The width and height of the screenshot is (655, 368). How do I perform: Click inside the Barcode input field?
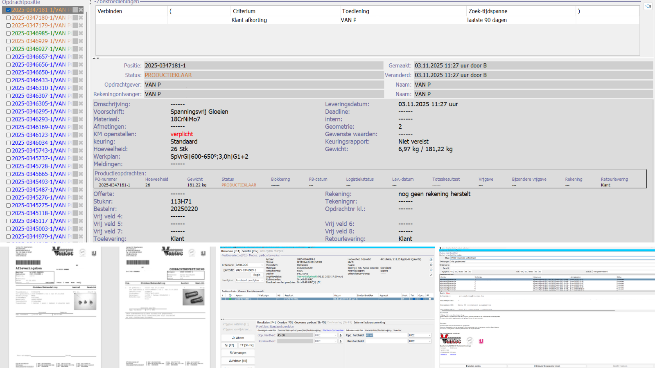pos(250,270)
